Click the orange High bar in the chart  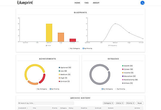point(61,37)
